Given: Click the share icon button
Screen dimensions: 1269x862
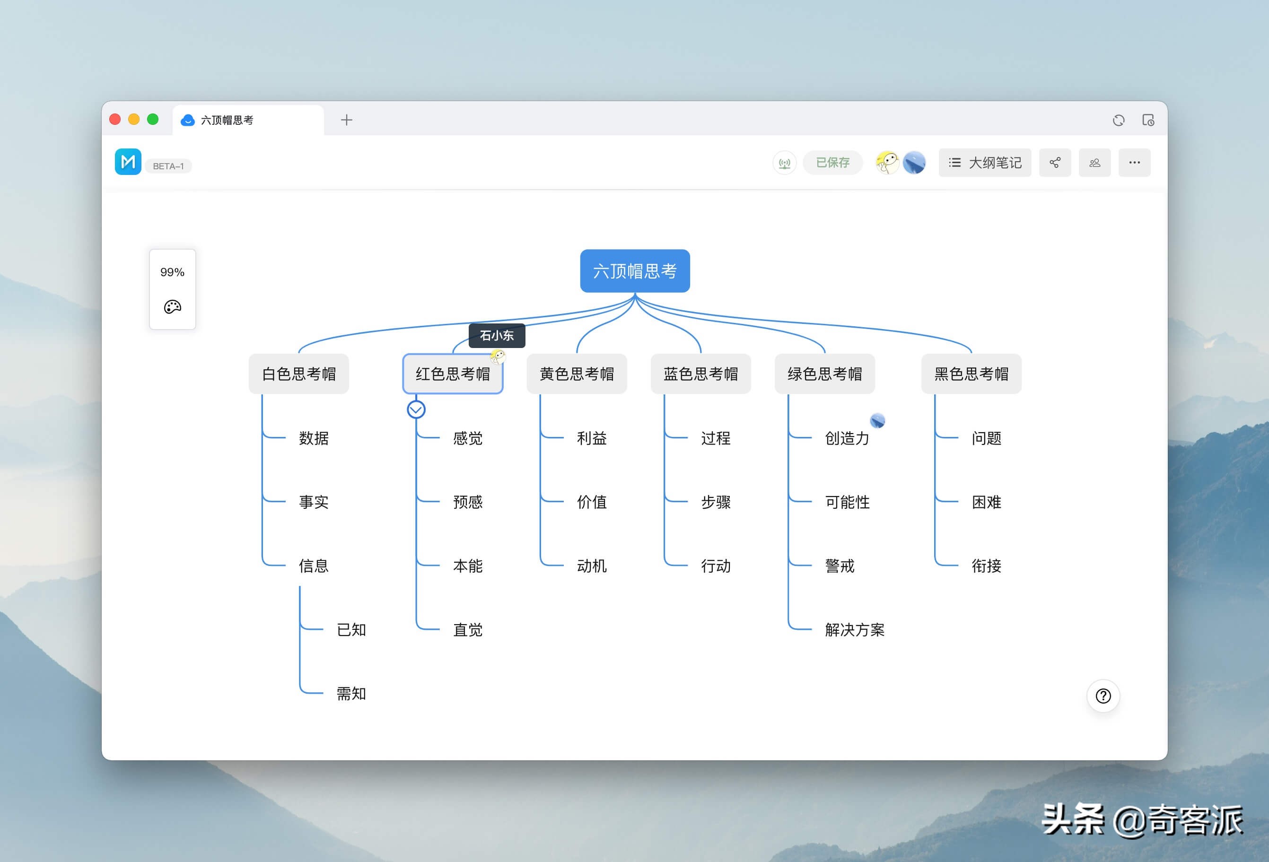Looking at the screenshot, I should tap(1054, 163).
